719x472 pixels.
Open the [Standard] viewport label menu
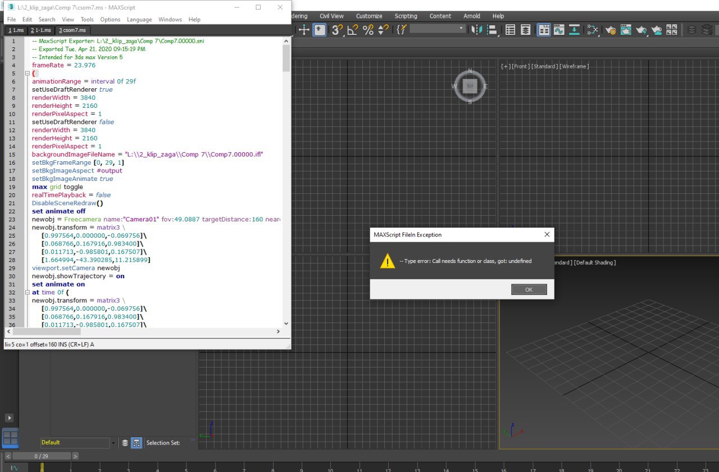[544, 66]
